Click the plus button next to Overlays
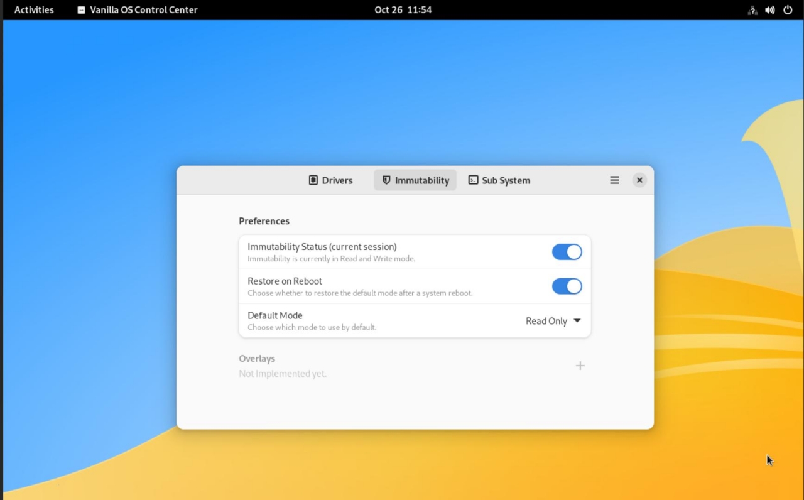Screen dimensions: 804x500 coord(580,365)
